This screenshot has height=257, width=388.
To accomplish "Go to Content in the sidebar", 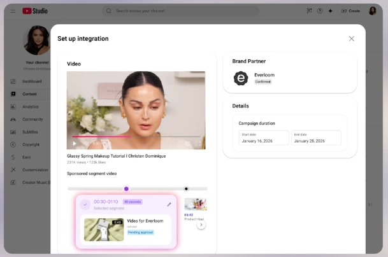I will click(x=29, y=94).
